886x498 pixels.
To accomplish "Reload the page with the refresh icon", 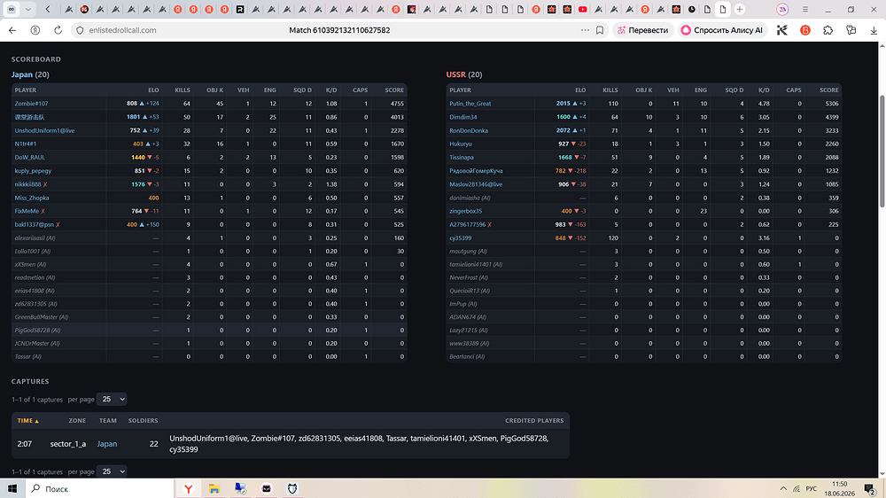I will click(x=58, y=30).
